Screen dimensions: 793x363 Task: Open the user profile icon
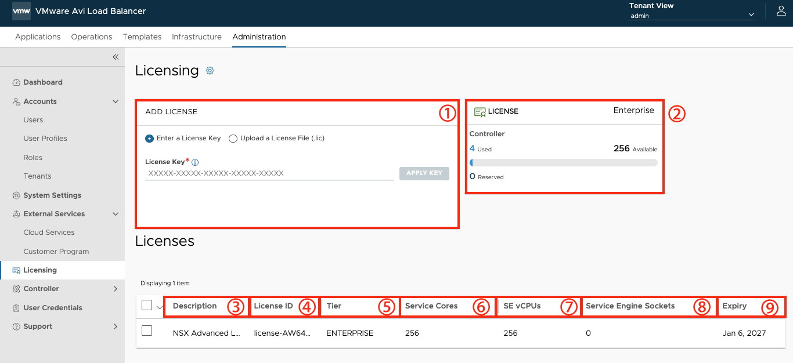(x=781, y=11)
